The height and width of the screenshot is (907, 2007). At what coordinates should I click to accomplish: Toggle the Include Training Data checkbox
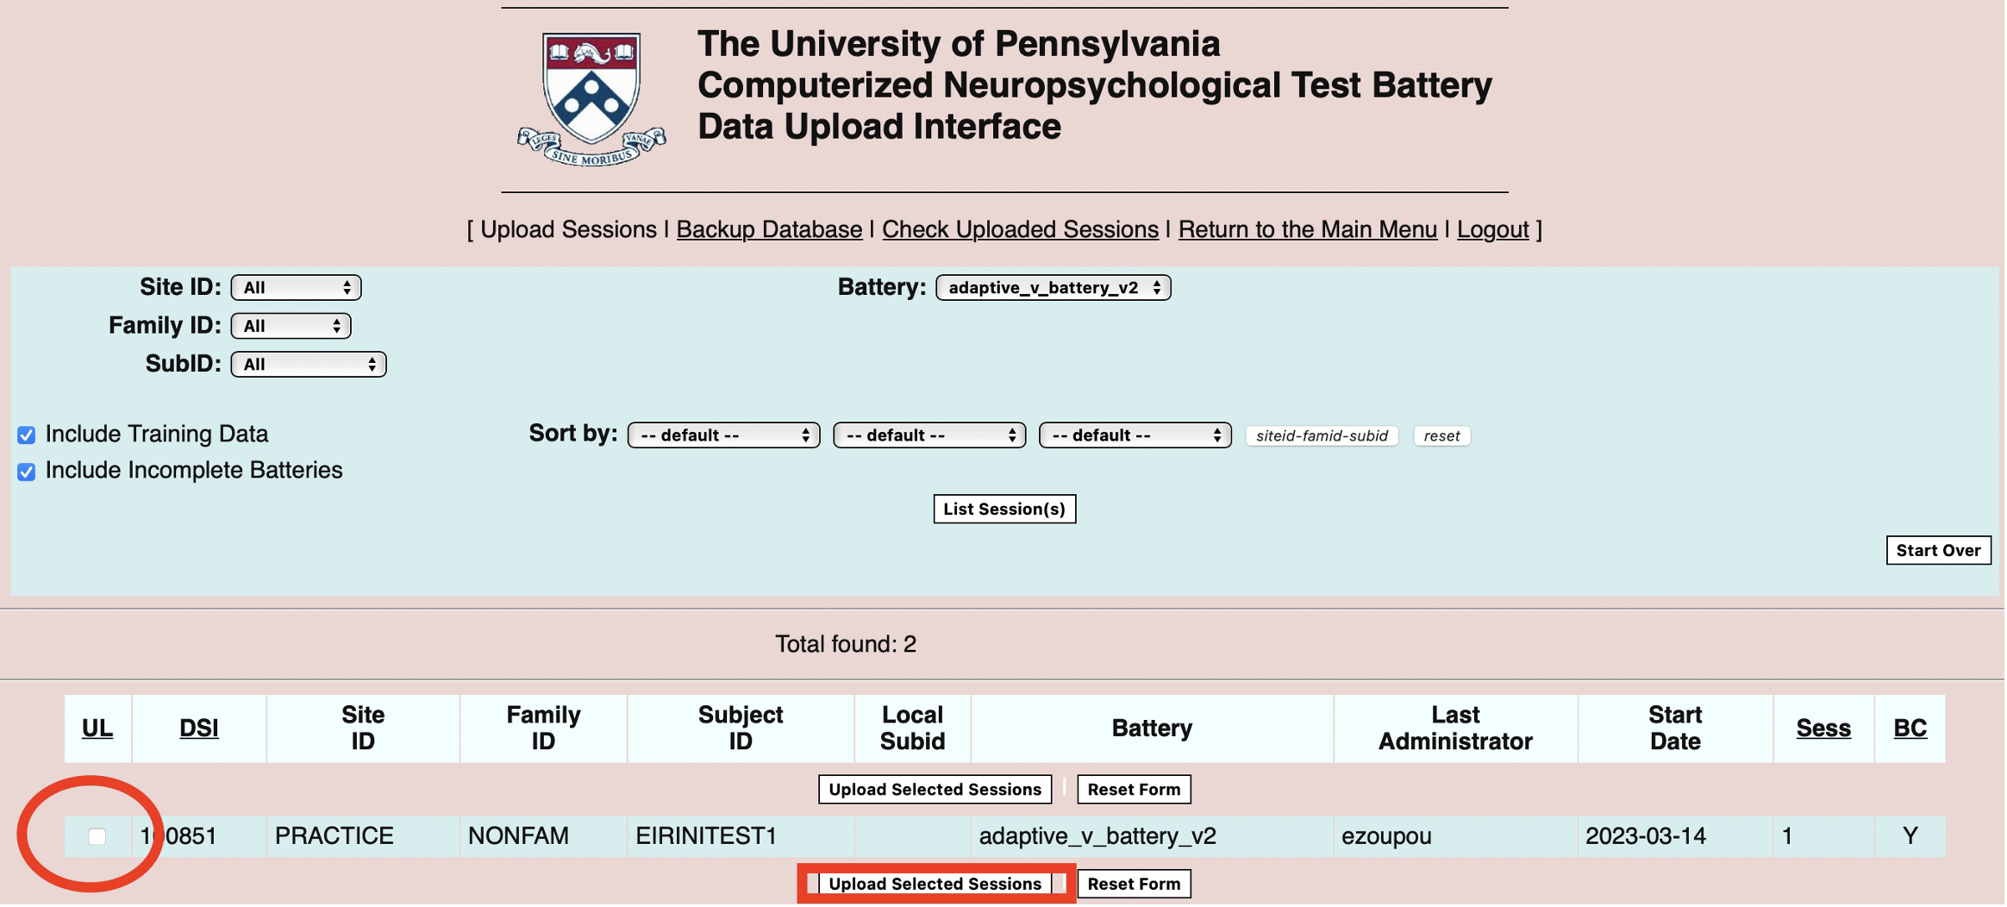(27, 435)
